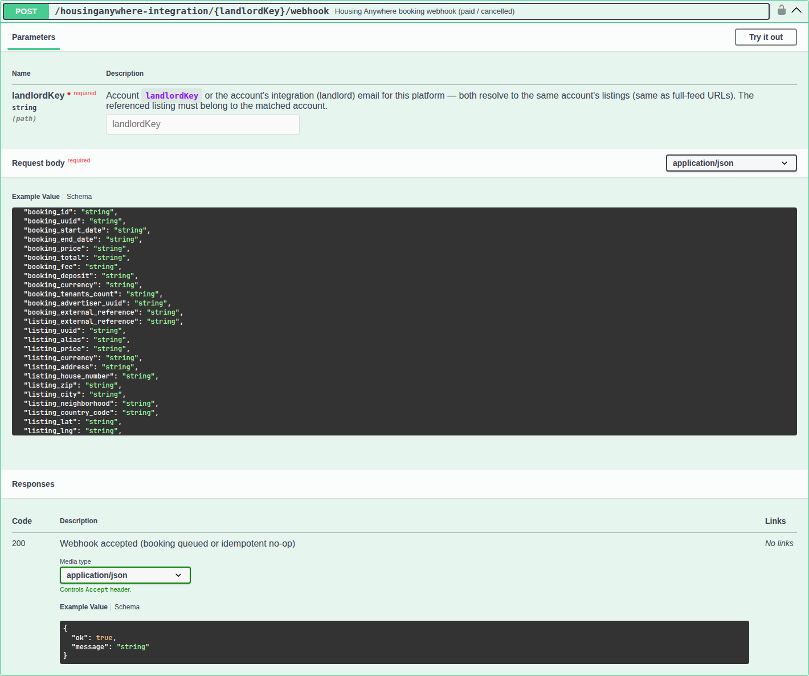The width and height of the screenshot is (809, 676).
Task: Click the "No links" text
Action: [779, 543]
